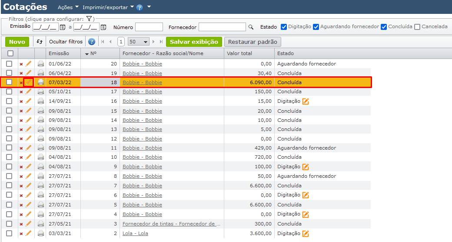This screenshot has width=452, height=242.
Task: Print quotation number 3
Action: pyautogui.click(x=41, y=224)
